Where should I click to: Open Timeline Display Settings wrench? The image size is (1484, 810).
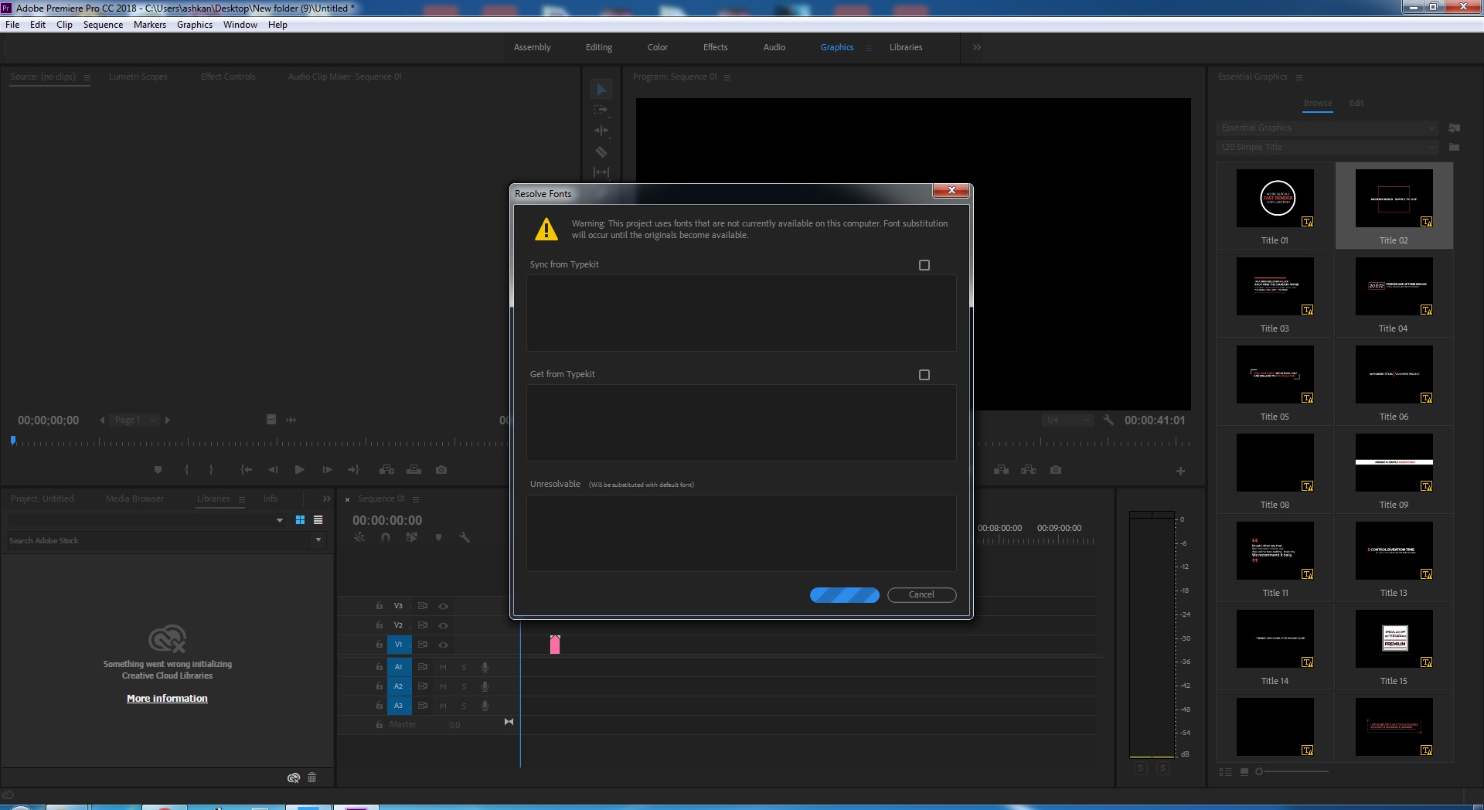[465, 537]
